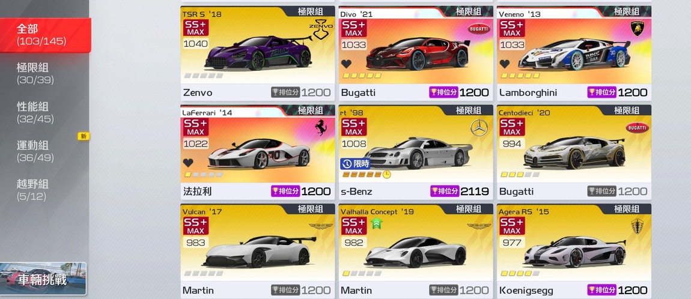
Task: Open the 運動組 (36/49) category
Action: click(35, 151)
